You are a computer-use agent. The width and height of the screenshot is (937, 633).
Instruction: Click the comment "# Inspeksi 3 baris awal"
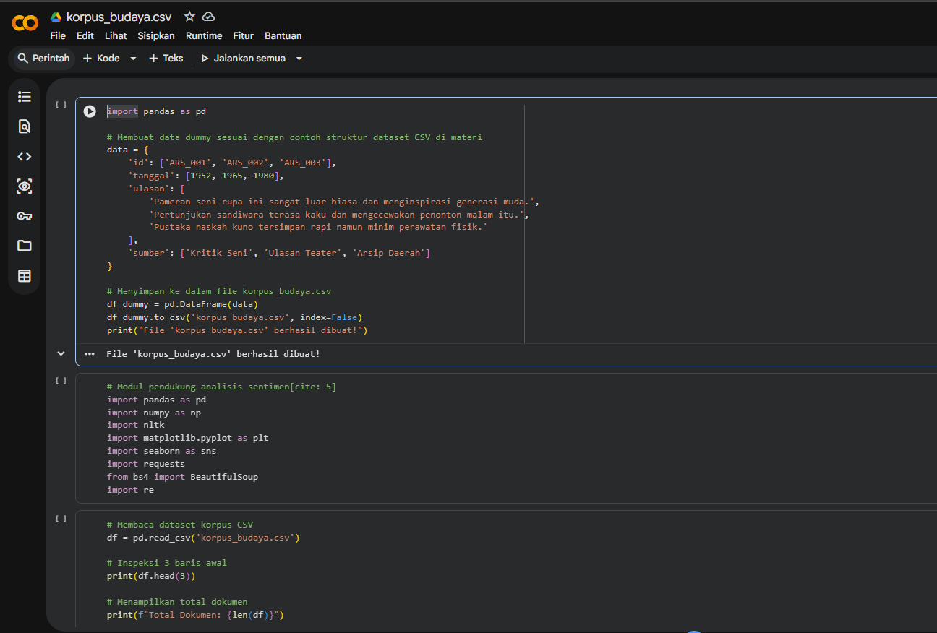point(167,563)
